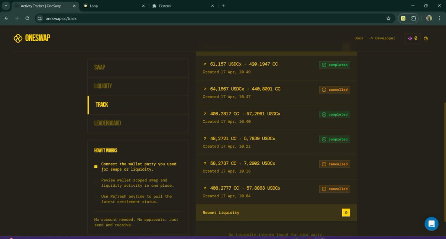Click the points counter showing 0
This screenshot has width=446, height=239.
pos(413,38)
